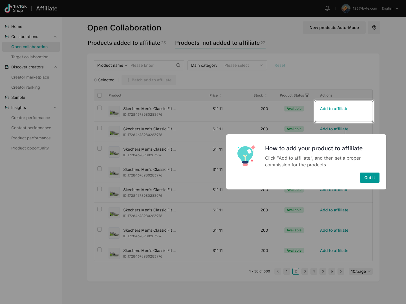Switch to Products added to affiliate tab
Image resolution: width=406 pixels, height=304 pixels.
pyautogui.click(x=127, y=43)
